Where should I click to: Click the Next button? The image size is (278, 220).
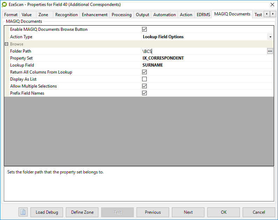pos(188,212)
